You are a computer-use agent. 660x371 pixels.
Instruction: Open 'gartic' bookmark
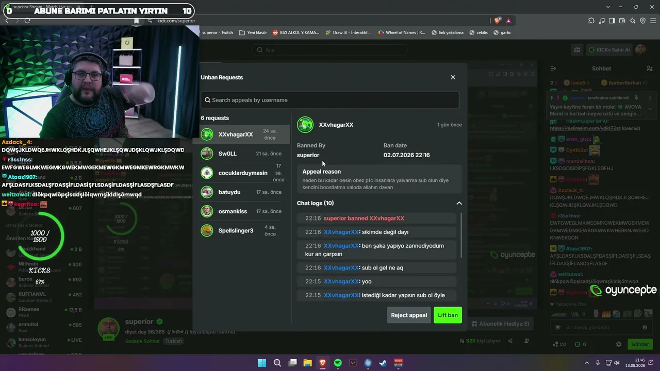point(502,32)
